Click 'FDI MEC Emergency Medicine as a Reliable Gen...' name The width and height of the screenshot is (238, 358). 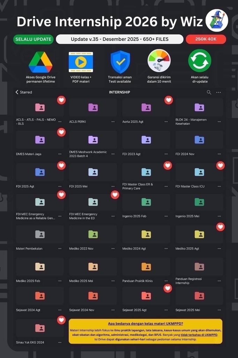click(x=36, y=216)
